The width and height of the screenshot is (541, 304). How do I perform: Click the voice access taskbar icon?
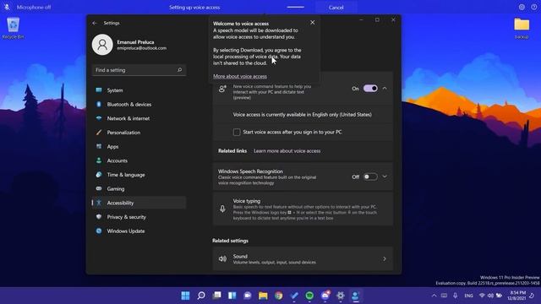(356, 296)
